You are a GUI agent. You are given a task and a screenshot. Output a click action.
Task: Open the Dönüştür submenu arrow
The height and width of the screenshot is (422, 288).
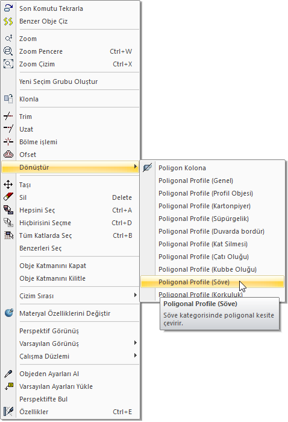(x=135, y=167)
